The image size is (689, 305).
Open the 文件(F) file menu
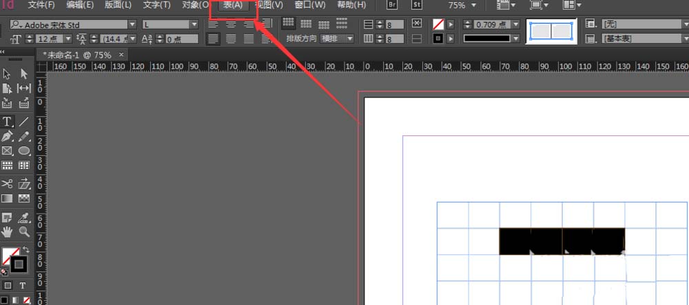coord(41,5)
